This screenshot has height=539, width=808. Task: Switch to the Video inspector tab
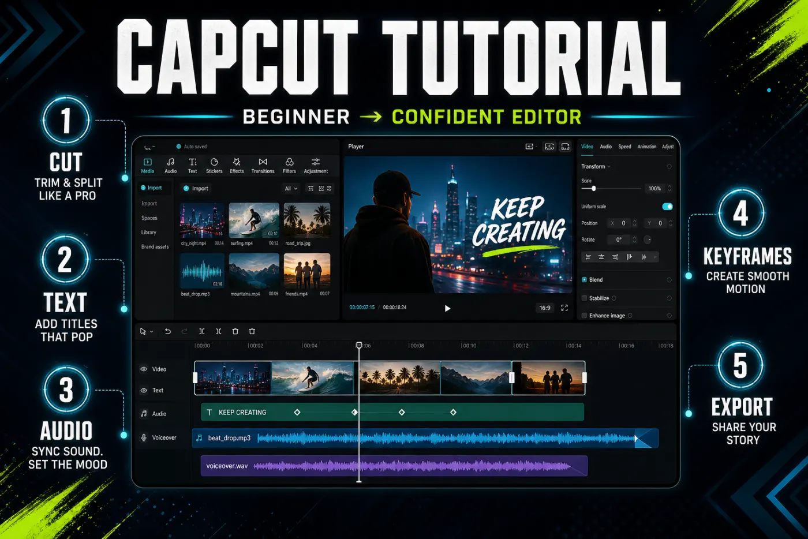(x=587, y=147)
